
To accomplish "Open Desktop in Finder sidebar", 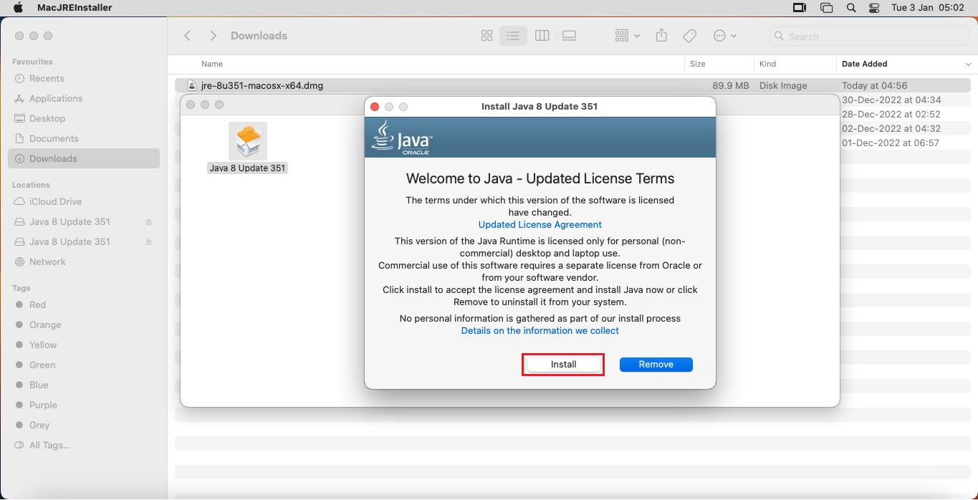I will click(x=47, y=118).
